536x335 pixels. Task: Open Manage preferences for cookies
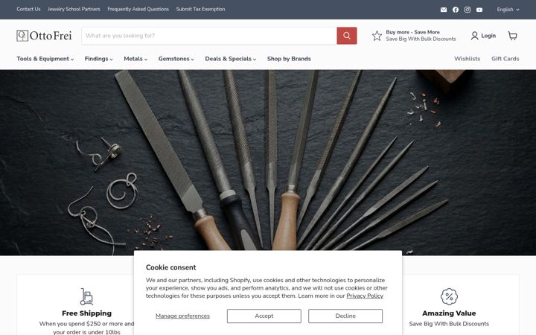point(182,316)
